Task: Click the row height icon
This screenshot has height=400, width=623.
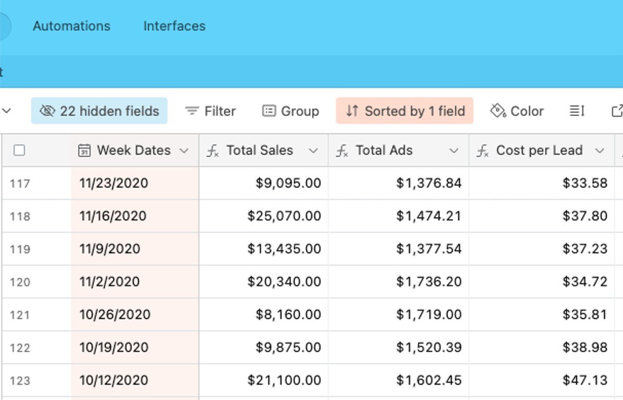Action: (577, 111)
